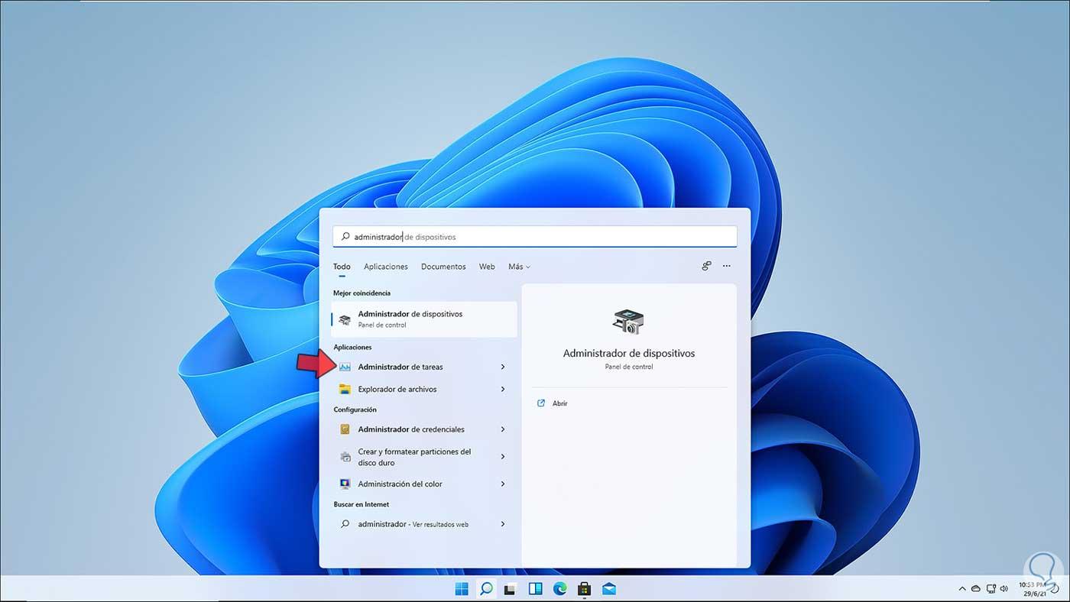The height and width of the screenshot is (602, 1070).
Task: Launch Microsoft Store from the taskbar
Action: (x=583, y=588)
